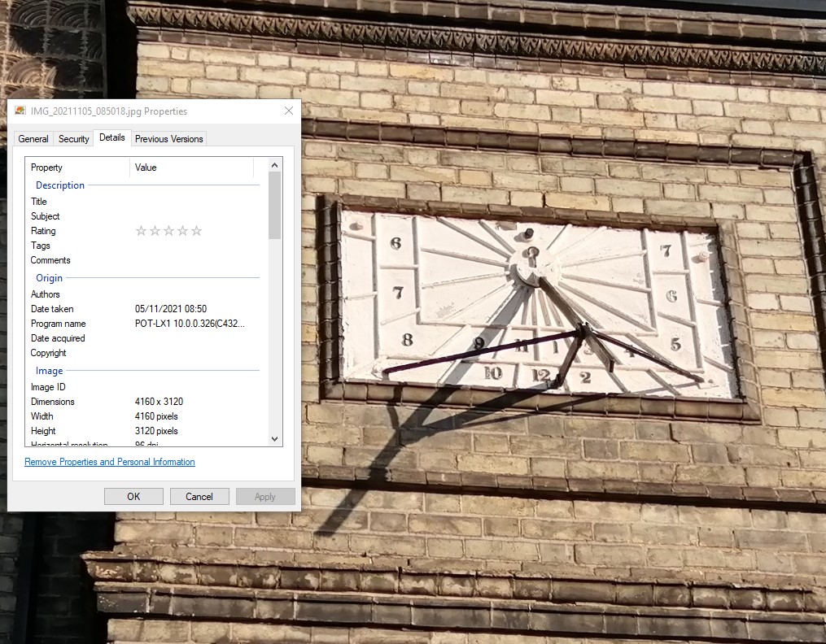Open the Security tab

[x=73, y=138]
